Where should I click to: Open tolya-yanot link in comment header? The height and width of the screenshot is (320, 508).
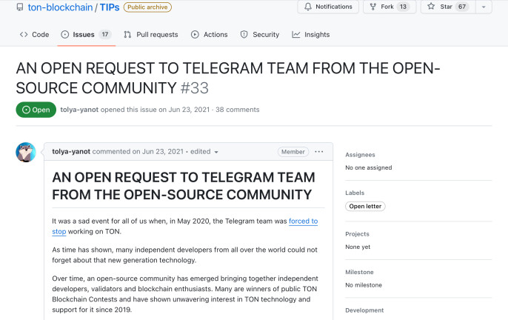[x=71, y=151]
